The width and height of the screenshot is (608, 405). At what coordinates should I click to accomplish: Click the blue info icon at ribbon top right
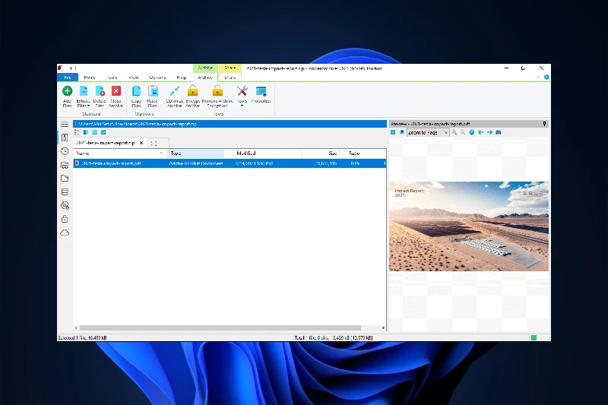coord(546,77)
